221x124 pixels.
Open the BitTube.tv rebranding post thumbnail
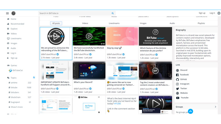(56, 36)
